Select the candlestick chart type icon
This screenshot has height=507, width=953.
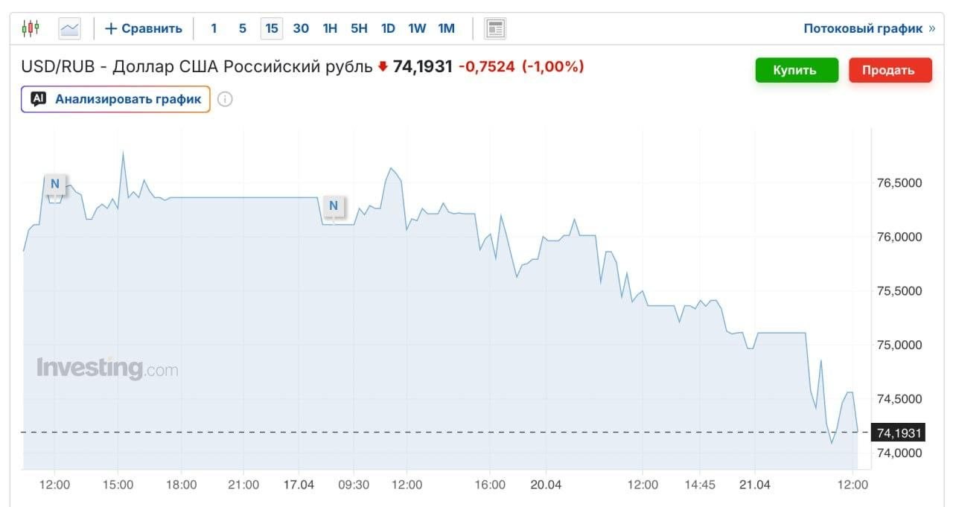point(30,29)
